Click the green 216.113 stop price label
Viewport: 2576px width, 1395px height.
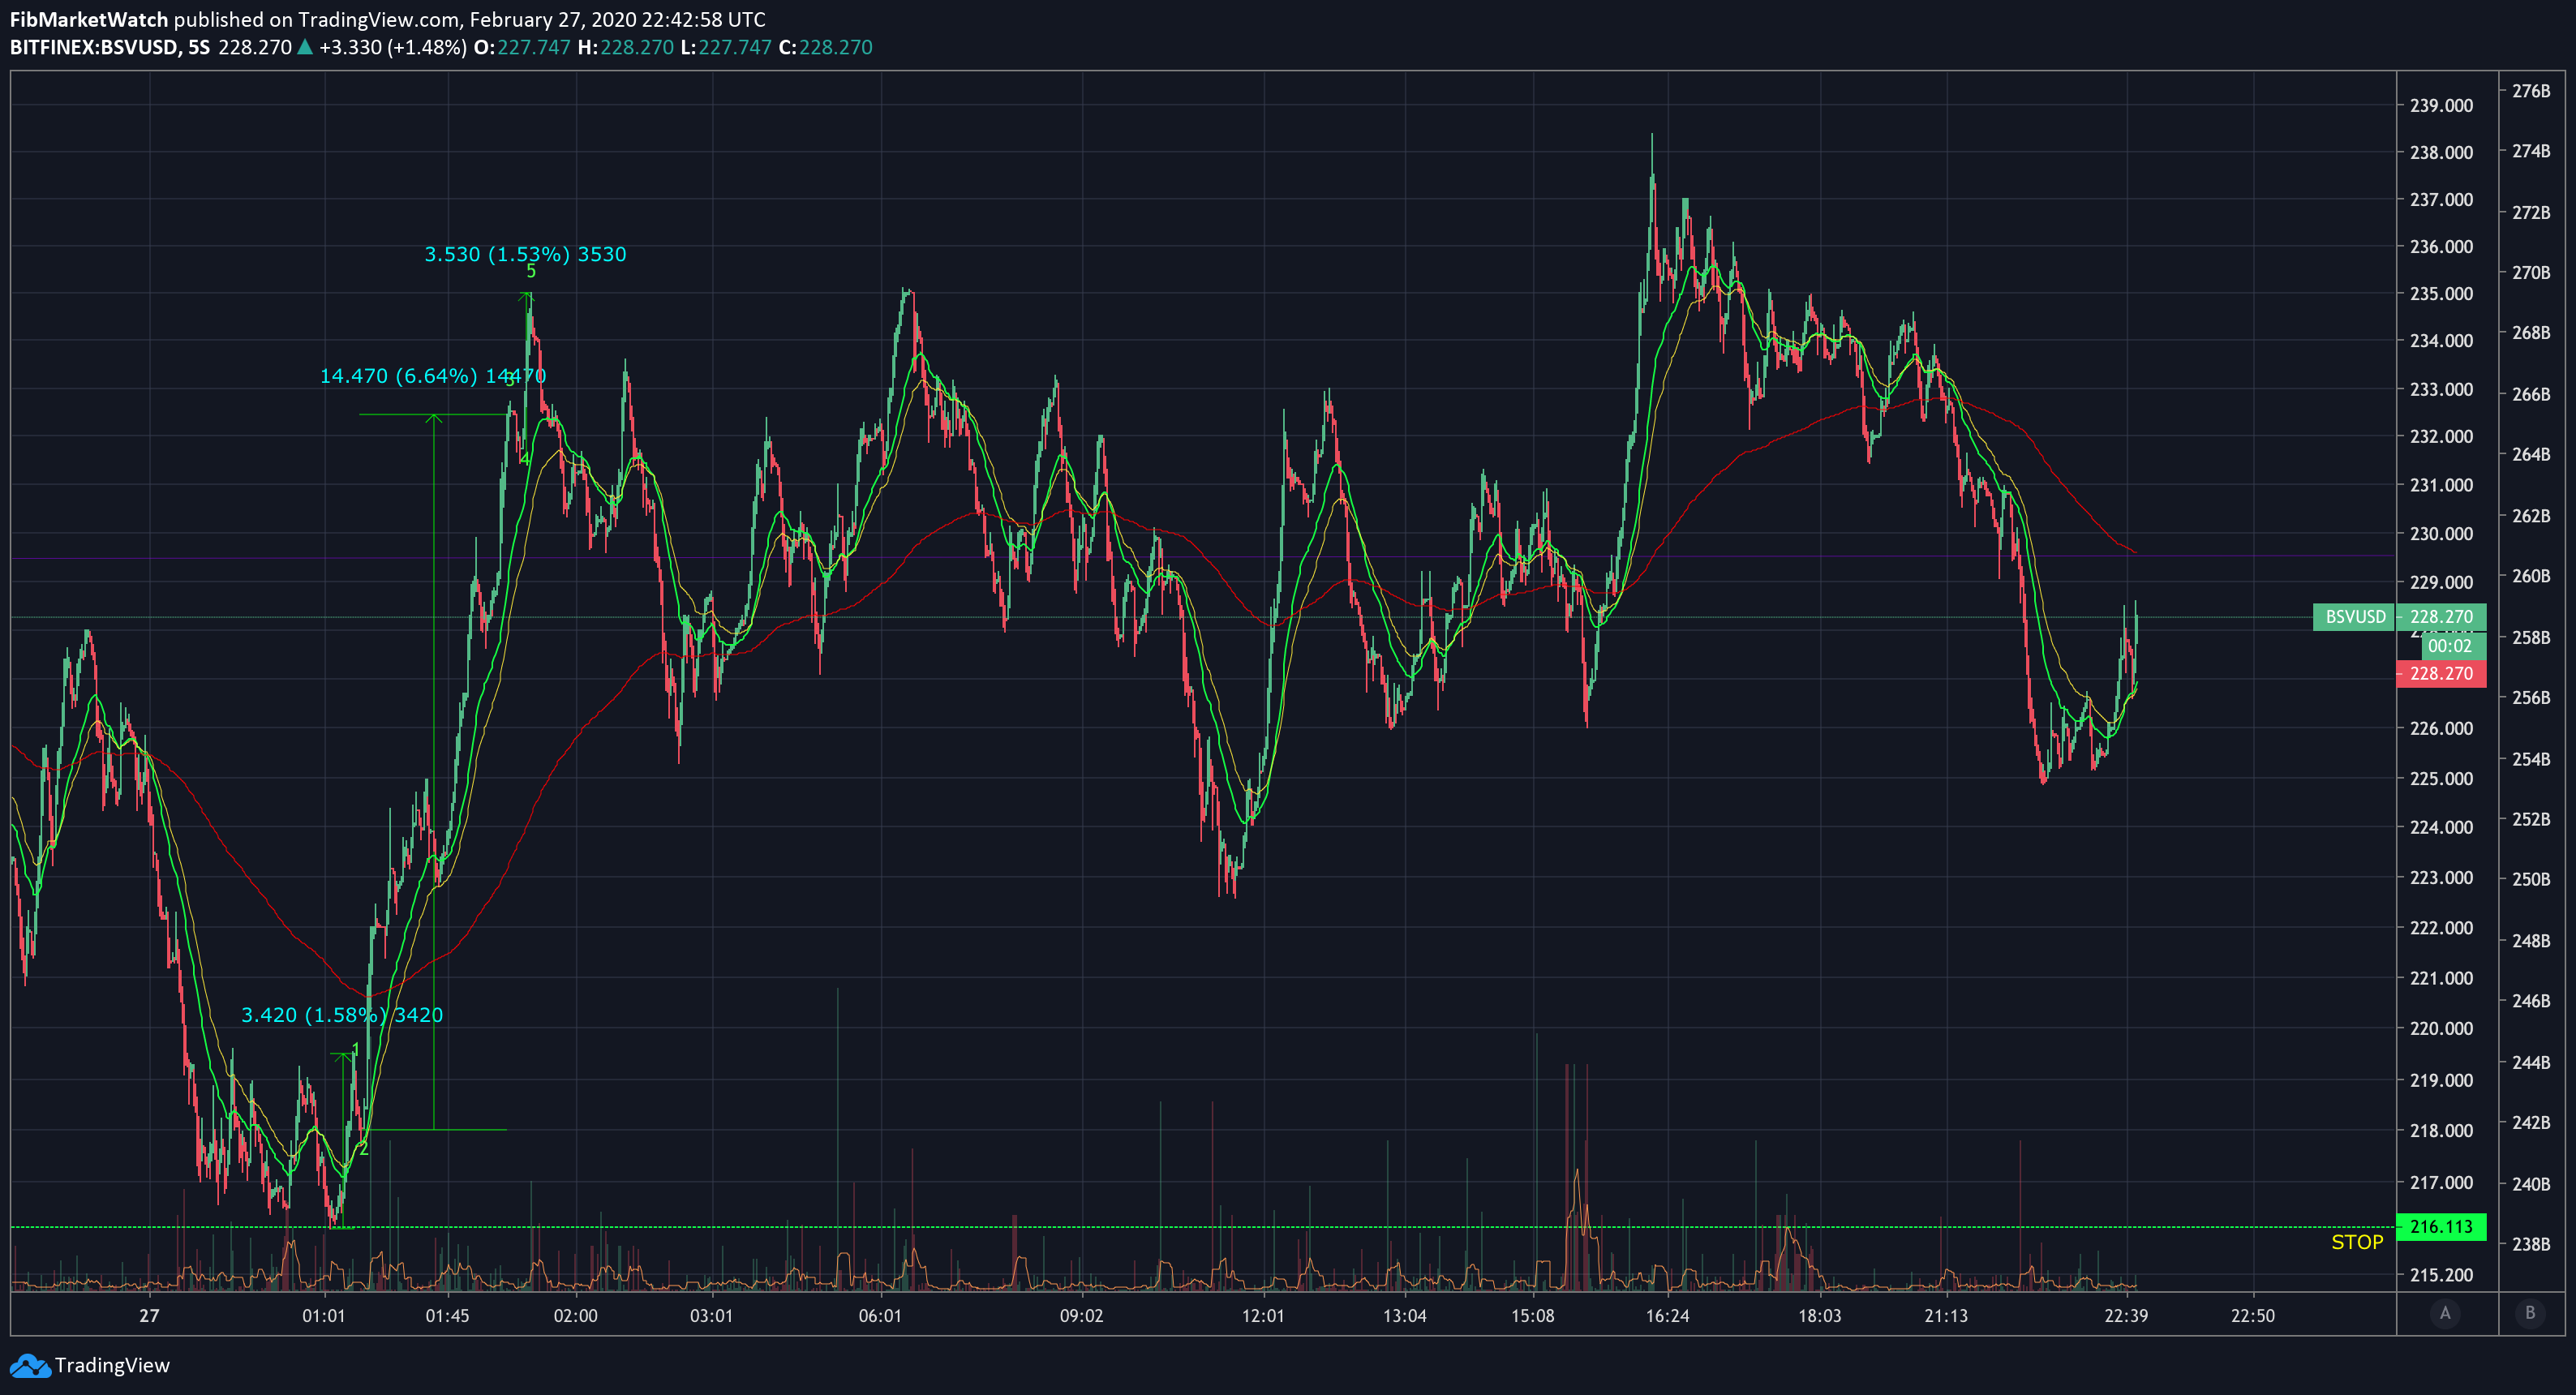2441,1227
